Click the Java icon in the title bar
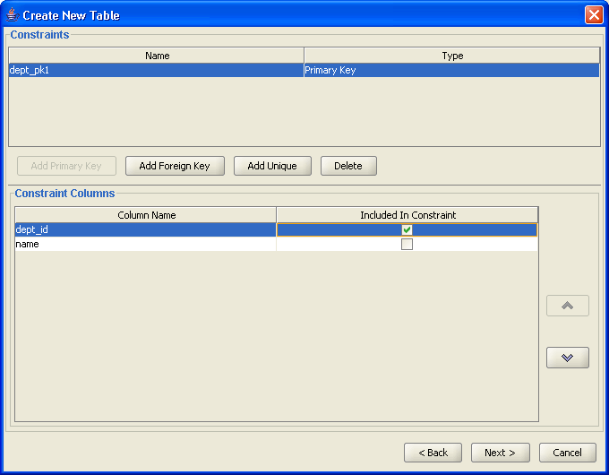The image size is (609, 475). pyautogui.click(x=12, y=14)
